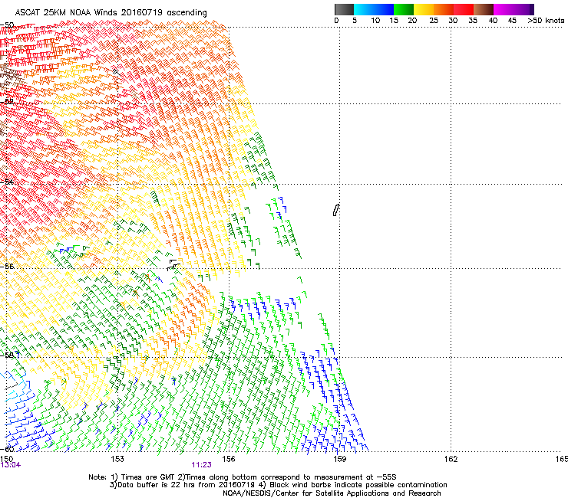
Task: Click the purple 45-50 knots legend swatch
Action: (x=523, y=9)
